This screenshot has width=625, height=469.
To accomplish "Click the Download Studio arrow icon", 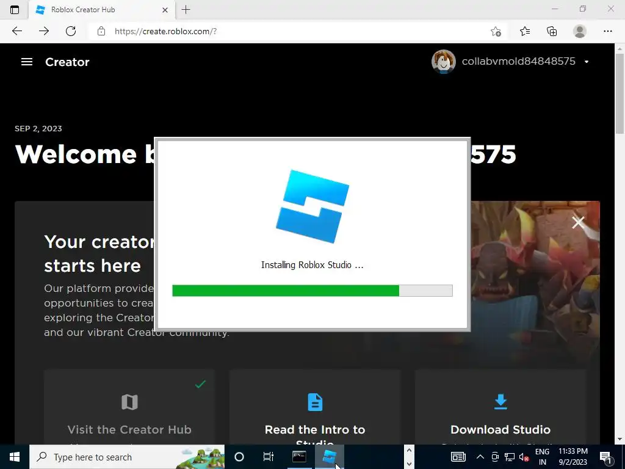I will point(500,402).
